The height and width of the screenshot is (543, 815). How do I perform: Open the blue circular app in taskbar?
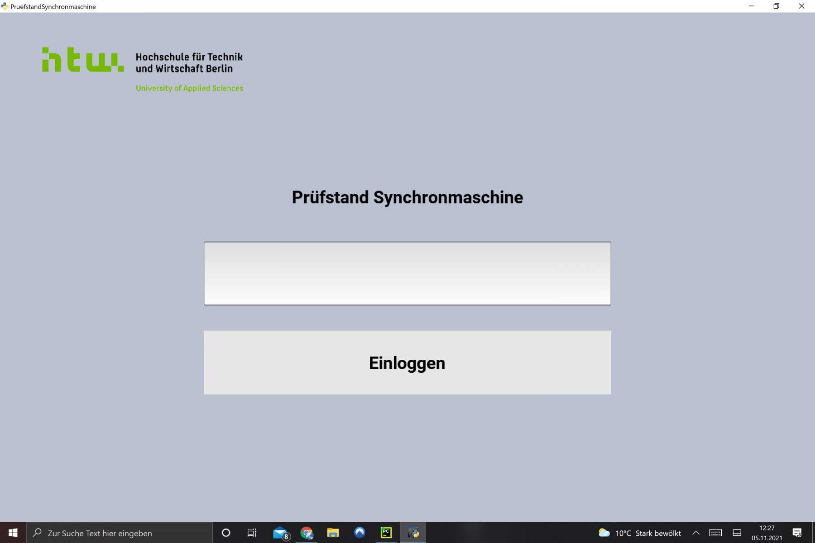pos(360,533)
